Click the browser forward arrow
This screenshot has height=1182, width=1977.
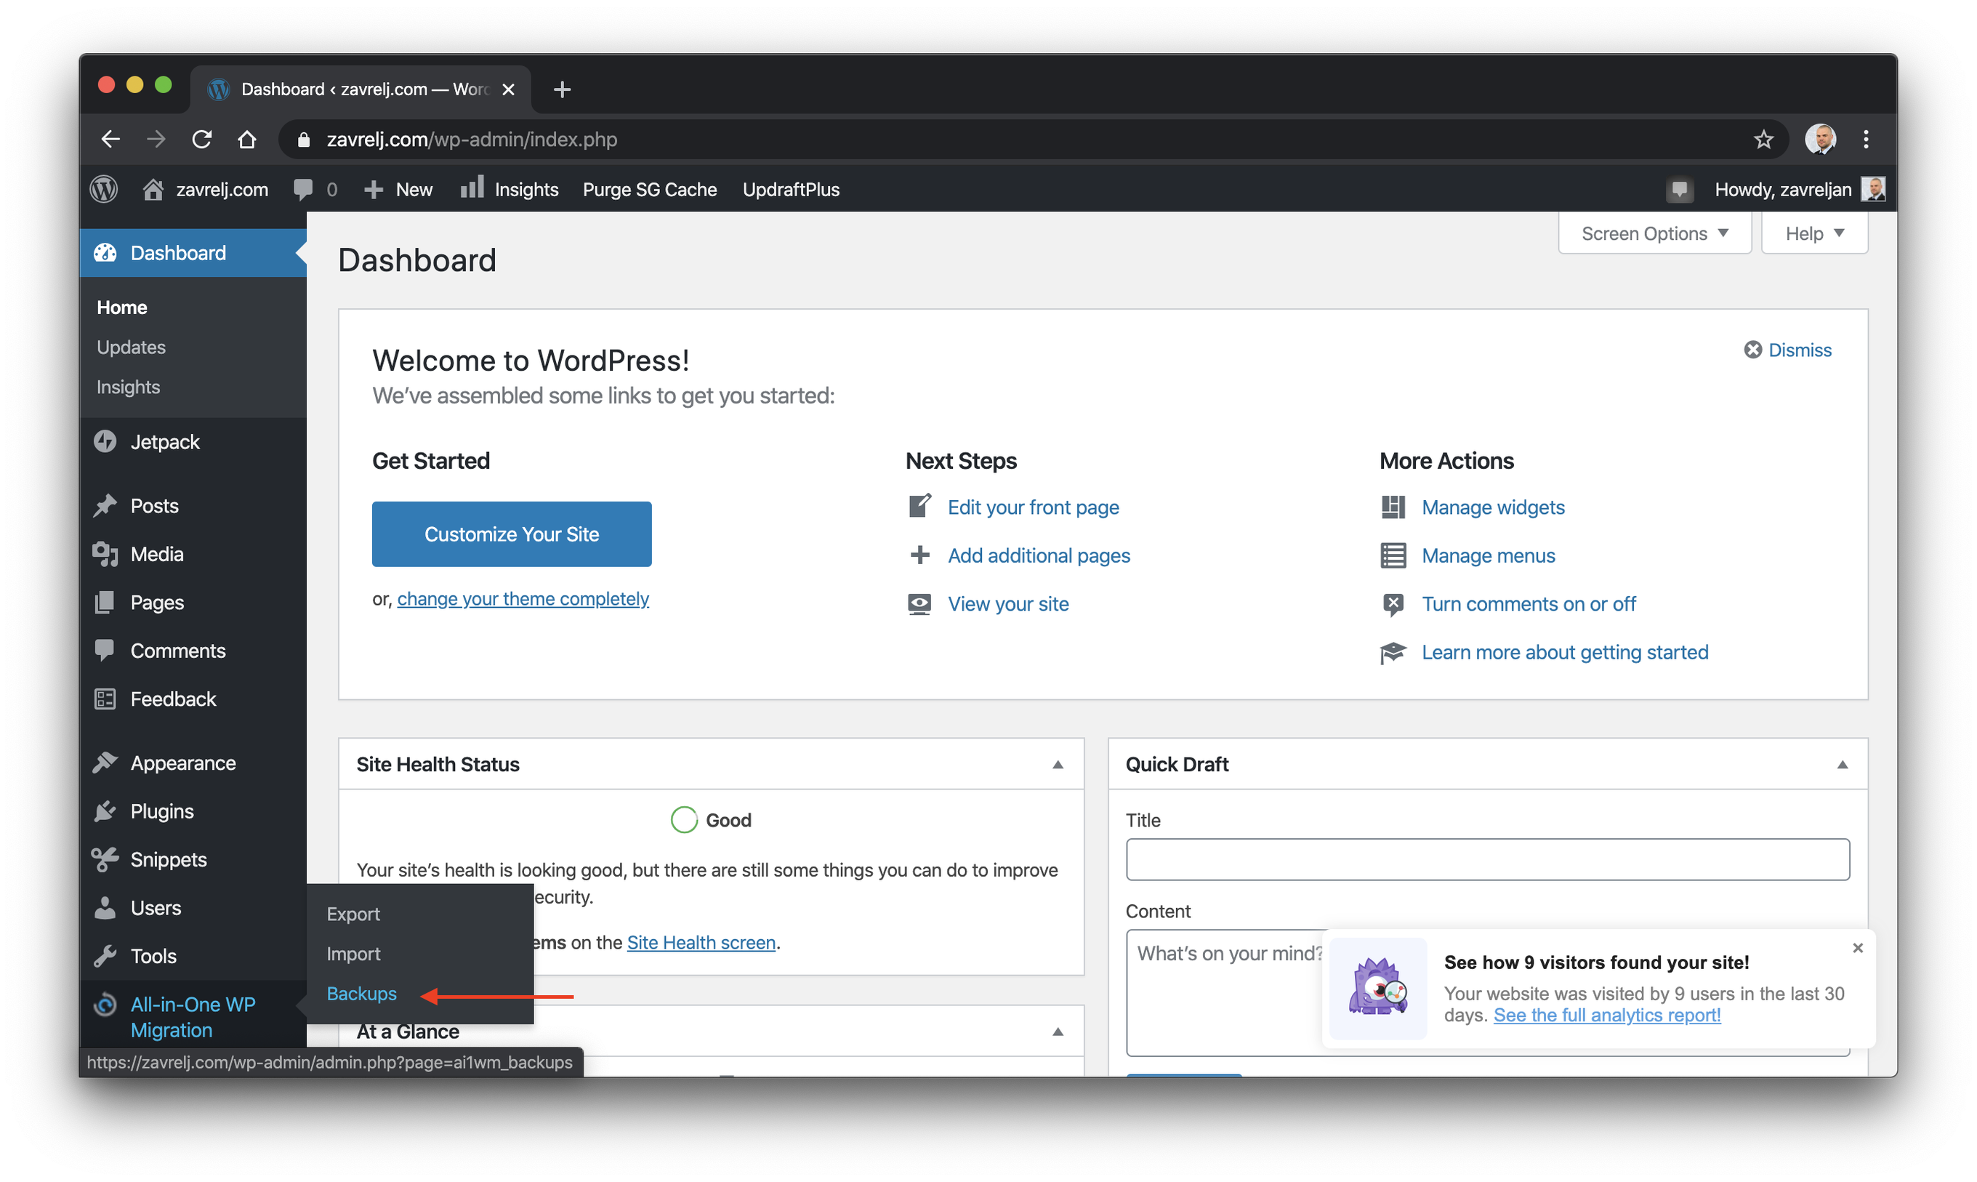click(x=156, y=140)
